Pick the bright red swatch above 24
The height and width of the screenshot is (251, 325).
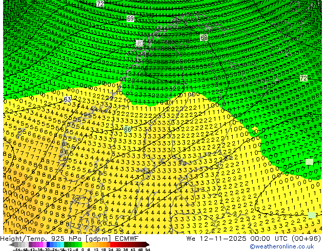pyautogui.click(x=112, y=245)
